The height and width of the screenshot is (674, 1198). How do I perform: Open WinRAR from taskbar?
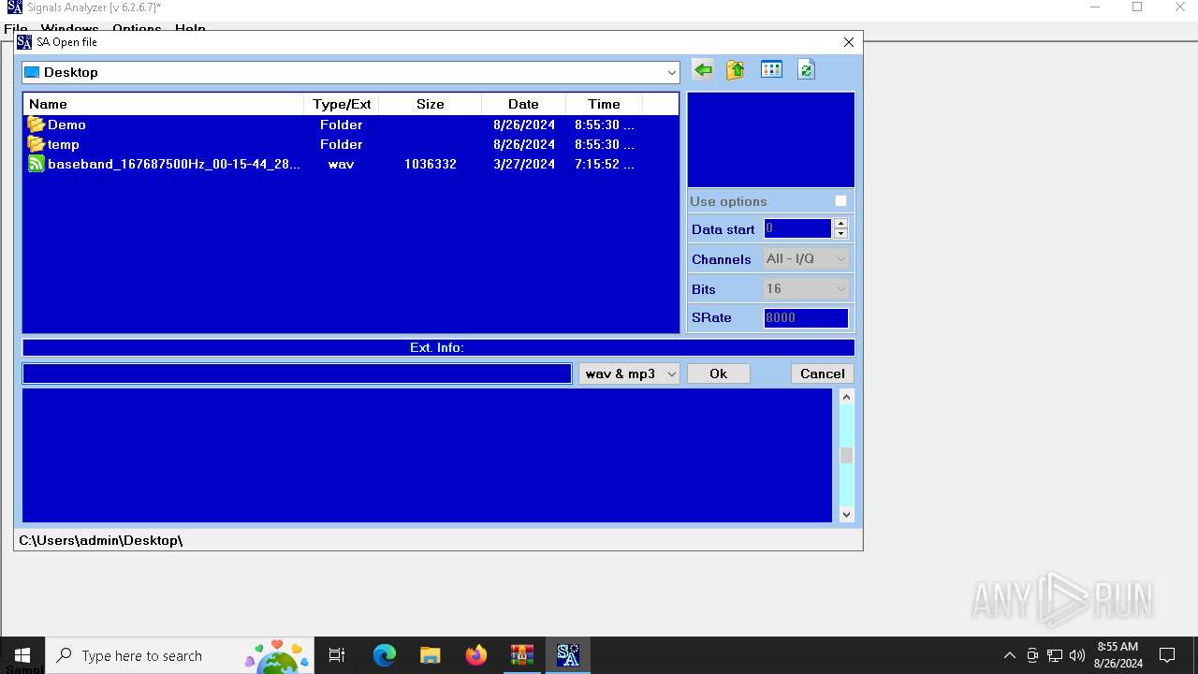(522, 655)
